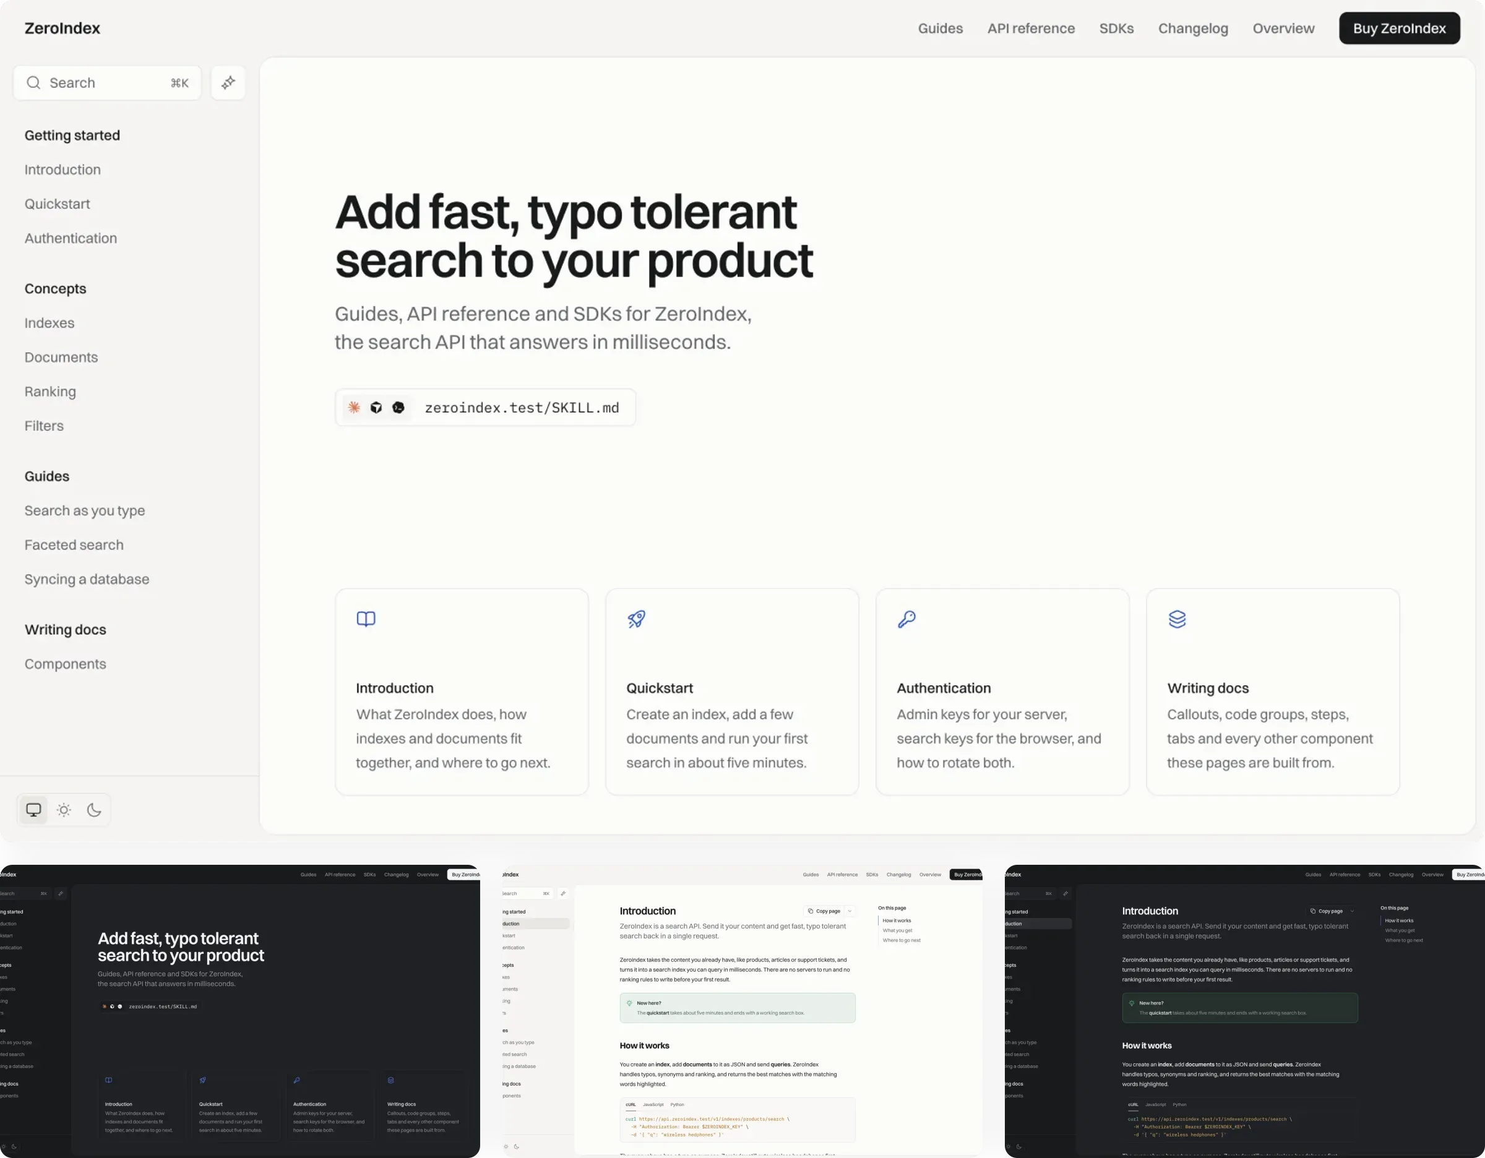Focus the Search input field
Image resolution: width=1485 pixels, height=1158 pixels.
point(108,83)
